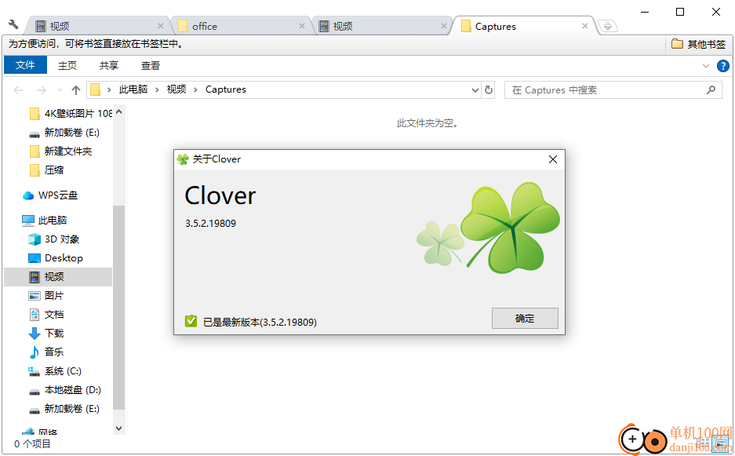The image size is (735, 456).
Task: Open 系统 (C:) drive
Action: (x=55, y=371)
